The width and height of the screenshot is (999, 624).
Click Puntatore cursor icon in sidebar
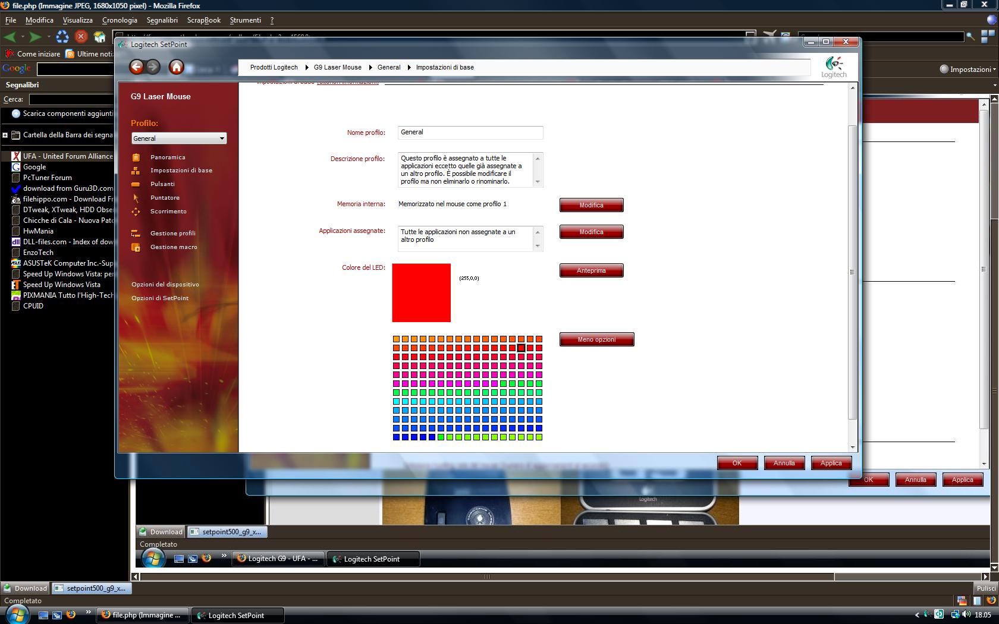(136, 198)
